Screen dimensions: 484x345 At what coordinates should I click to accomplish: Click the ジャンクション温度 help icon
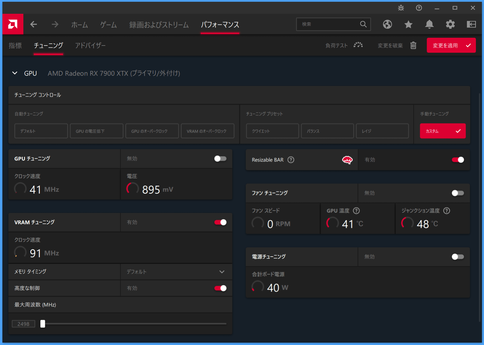(447, 211)
